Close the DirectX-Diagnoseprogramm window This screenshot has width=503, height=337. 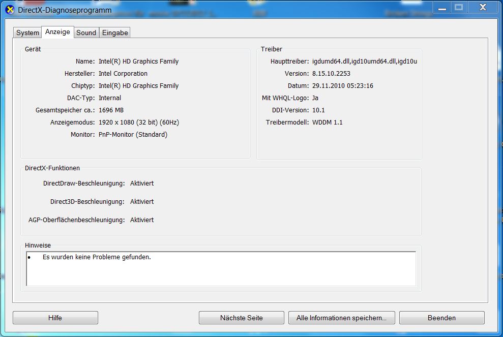tap(483, 8)
